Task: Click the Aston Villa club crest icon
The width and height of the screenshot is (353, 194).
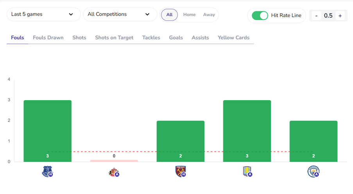Action: tap(247, 171)
